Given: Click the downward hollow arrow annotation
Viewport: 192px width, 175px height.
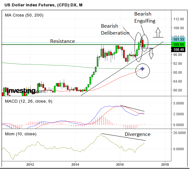Looking at the screenshot, I should (151, 54).
